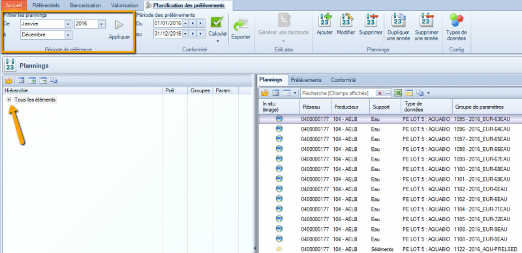
Task: Open dropdown arrow next to grid layout icon
Action: click(295, 94)
